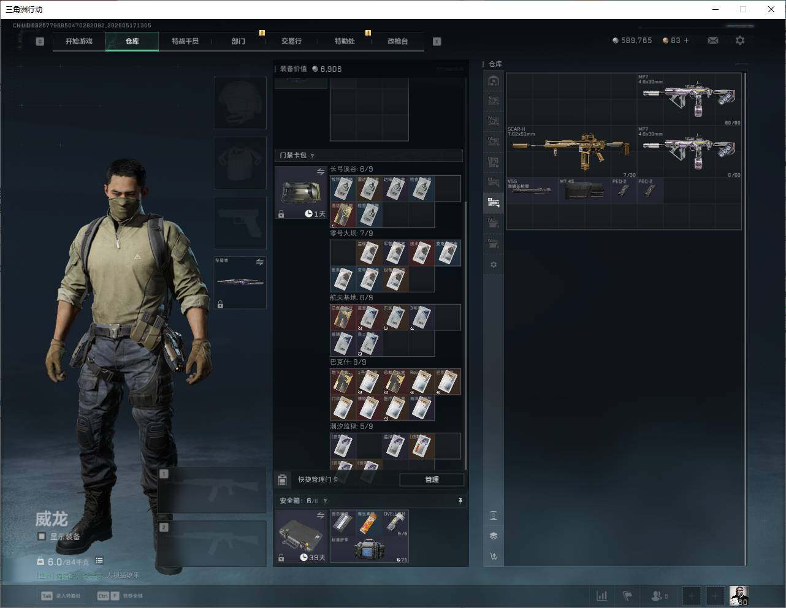
Task: Click the 589,785 currency balance
Action: [632, 40]
